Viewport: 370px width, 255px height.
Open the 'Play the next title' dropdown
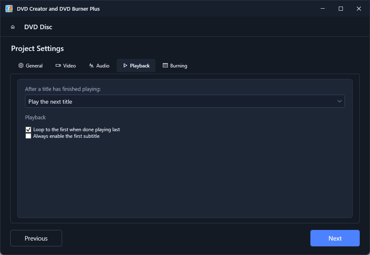[185, 101]
